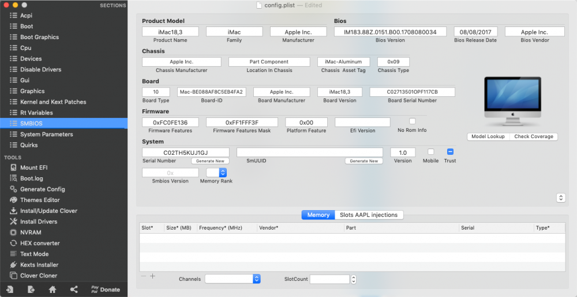
Task: Open Themes Editor palette icon
Action: (x=13, y=200)
